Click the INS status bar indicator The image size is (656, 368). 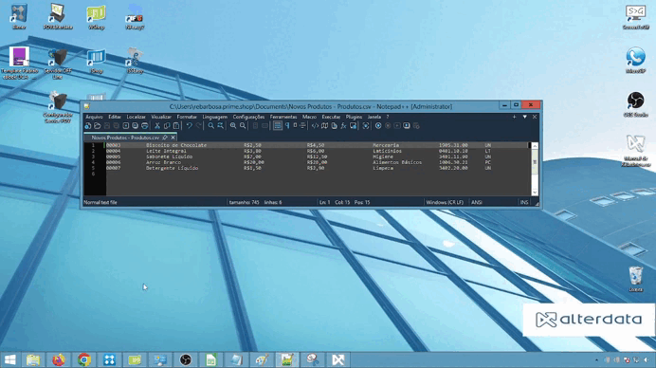(x=524, y=202)
